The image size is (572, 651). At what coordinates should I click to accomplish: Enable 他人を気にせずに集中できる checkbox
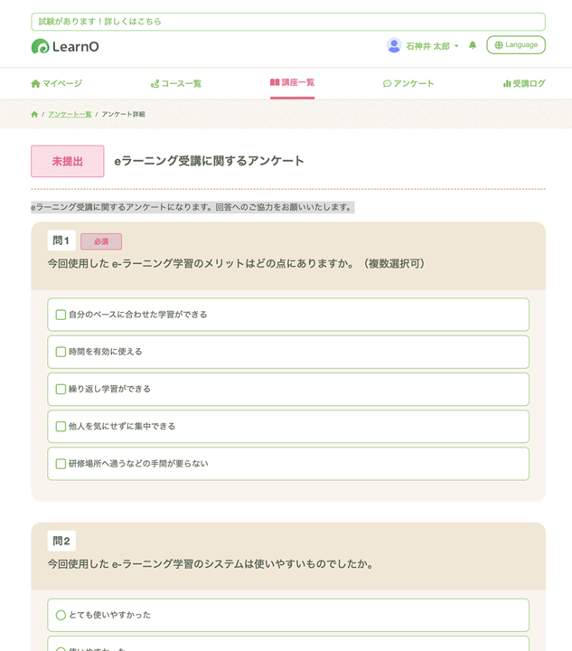point(61,426)
